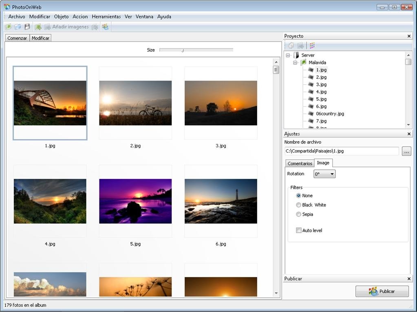The height and width of the screenshot is (312, 417).
Task: Click the '179 fotos en el album' status text
Action: click(x=25, y=305)
